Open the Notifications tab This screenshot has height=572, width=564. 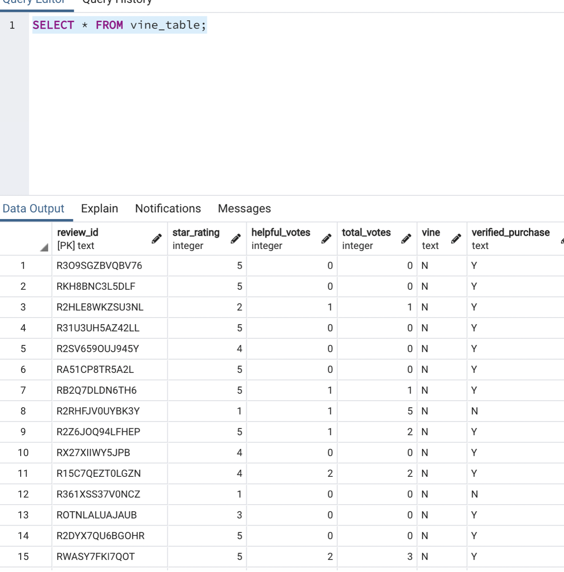167,208
